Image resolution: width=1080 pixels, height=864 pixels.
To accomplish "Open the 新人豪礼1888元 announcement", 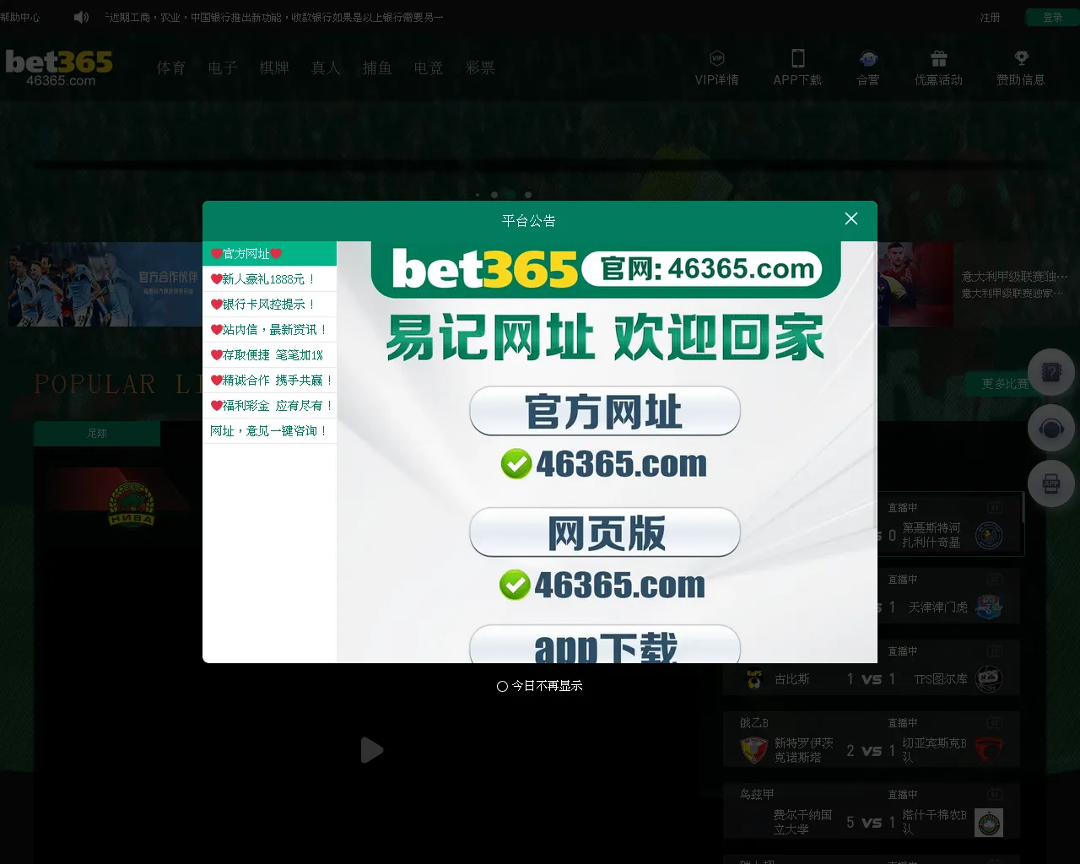I will [x=269, y=278].
